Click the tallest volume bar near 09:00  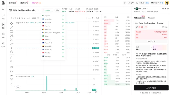point(47,83)
